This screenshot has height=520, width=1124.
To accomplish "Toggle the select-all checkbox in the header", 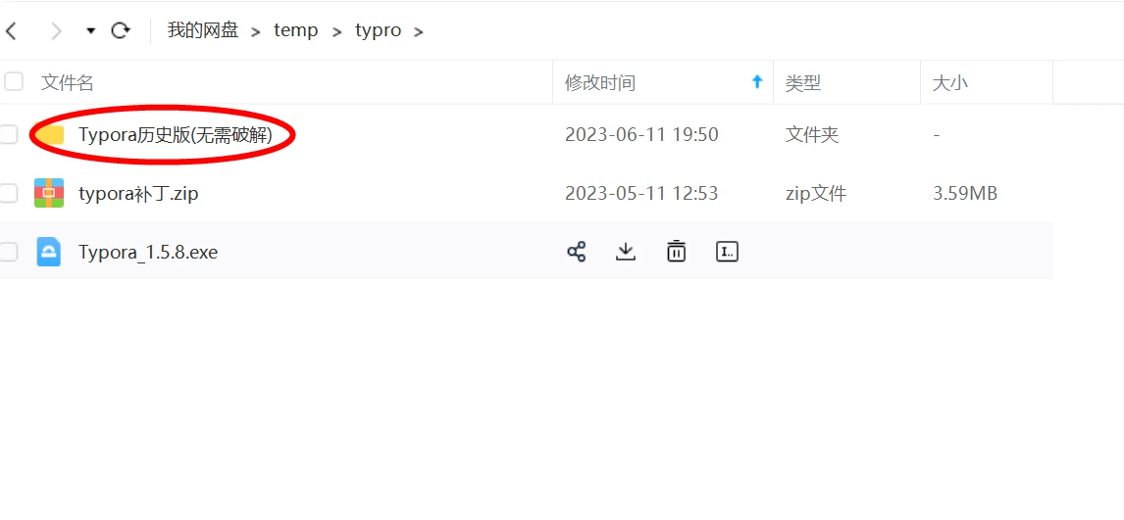I will pos(13,82).
